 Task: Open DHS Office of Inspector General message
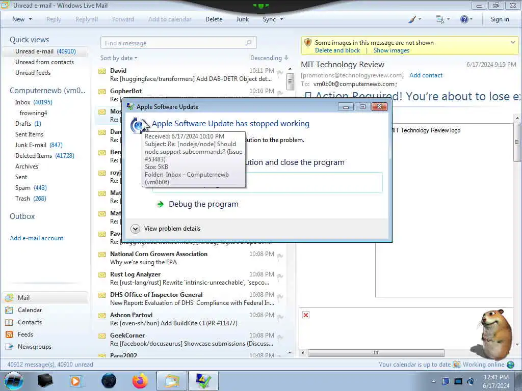click(x=191, y=298)
